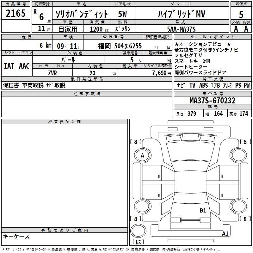Screen dimensions: 253x253
Task: Click the interior rating A under 内装
Action: tap(246, 29)
